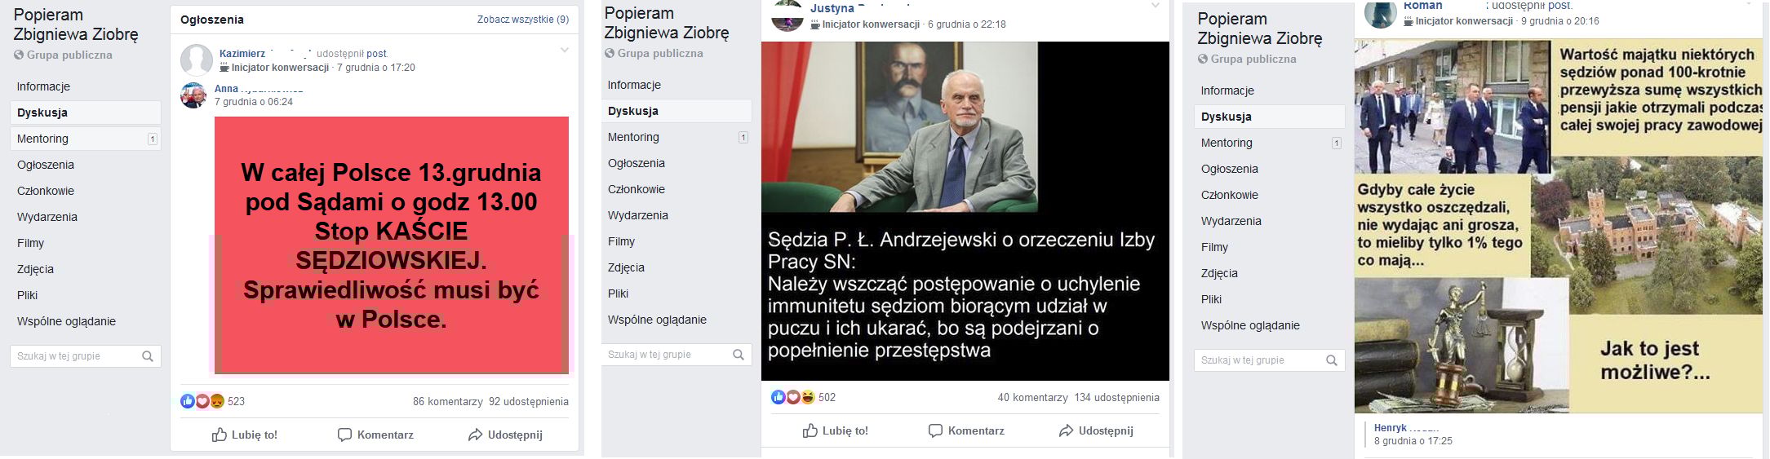Open the red Stop KAŚCIE SĘDZIOWSKIEJ image

click(392, 245)
